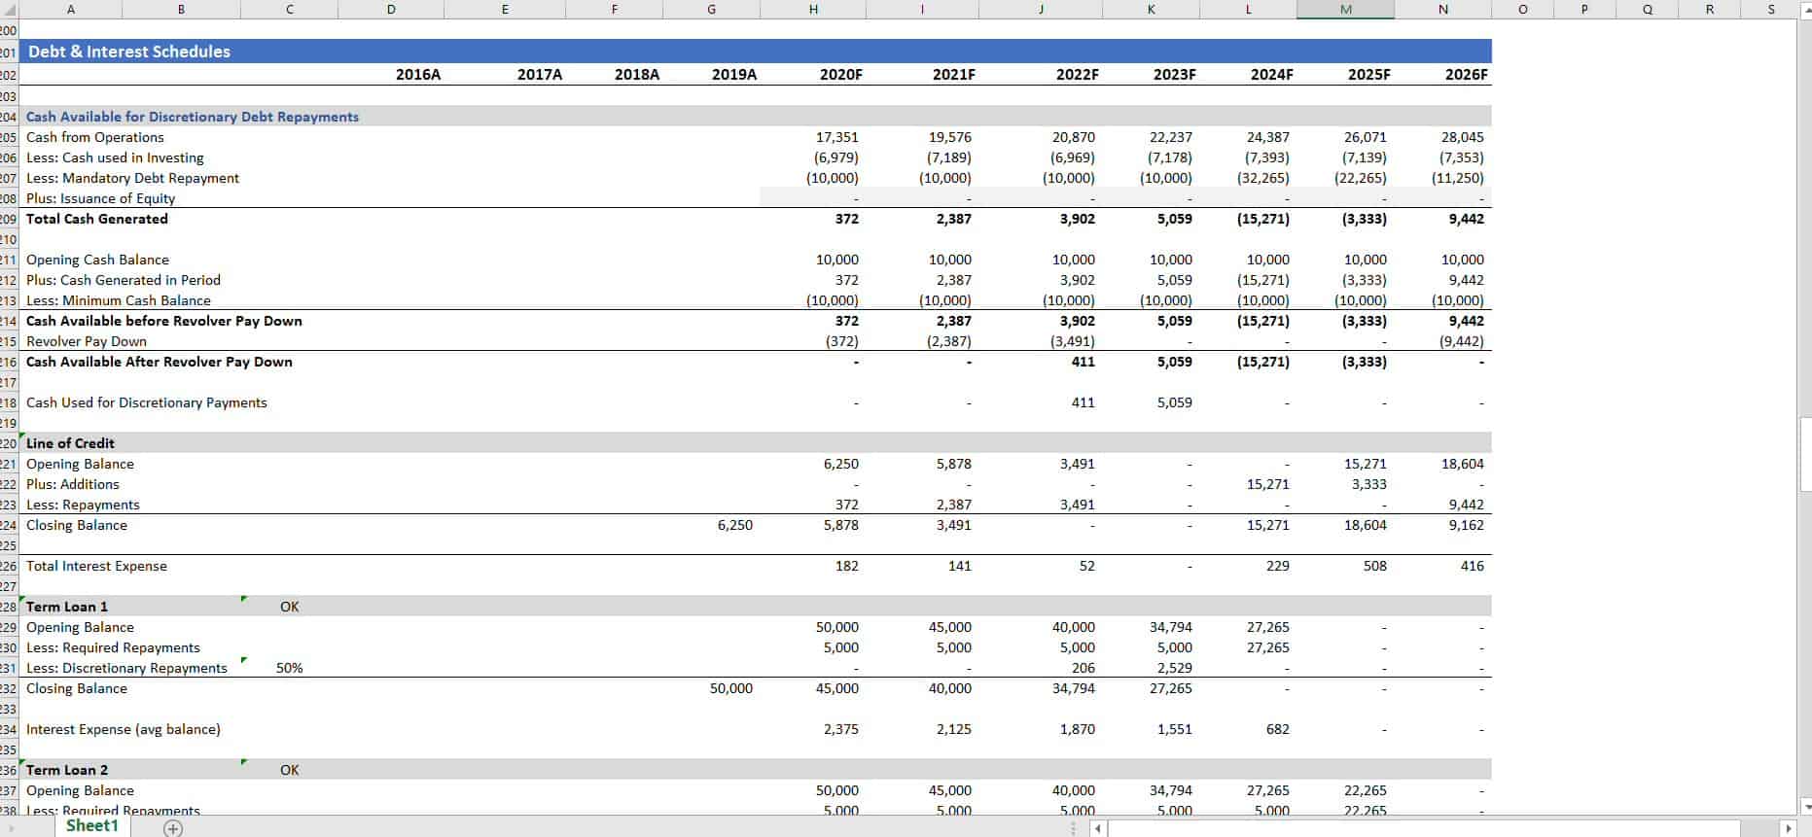Select row 209 header
1812x837 pixels.
[x=9, y=219]
